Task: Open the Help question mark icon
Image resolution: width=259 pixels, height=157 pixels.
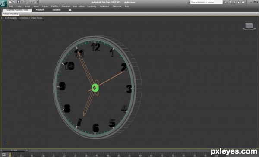Action: 243,2
